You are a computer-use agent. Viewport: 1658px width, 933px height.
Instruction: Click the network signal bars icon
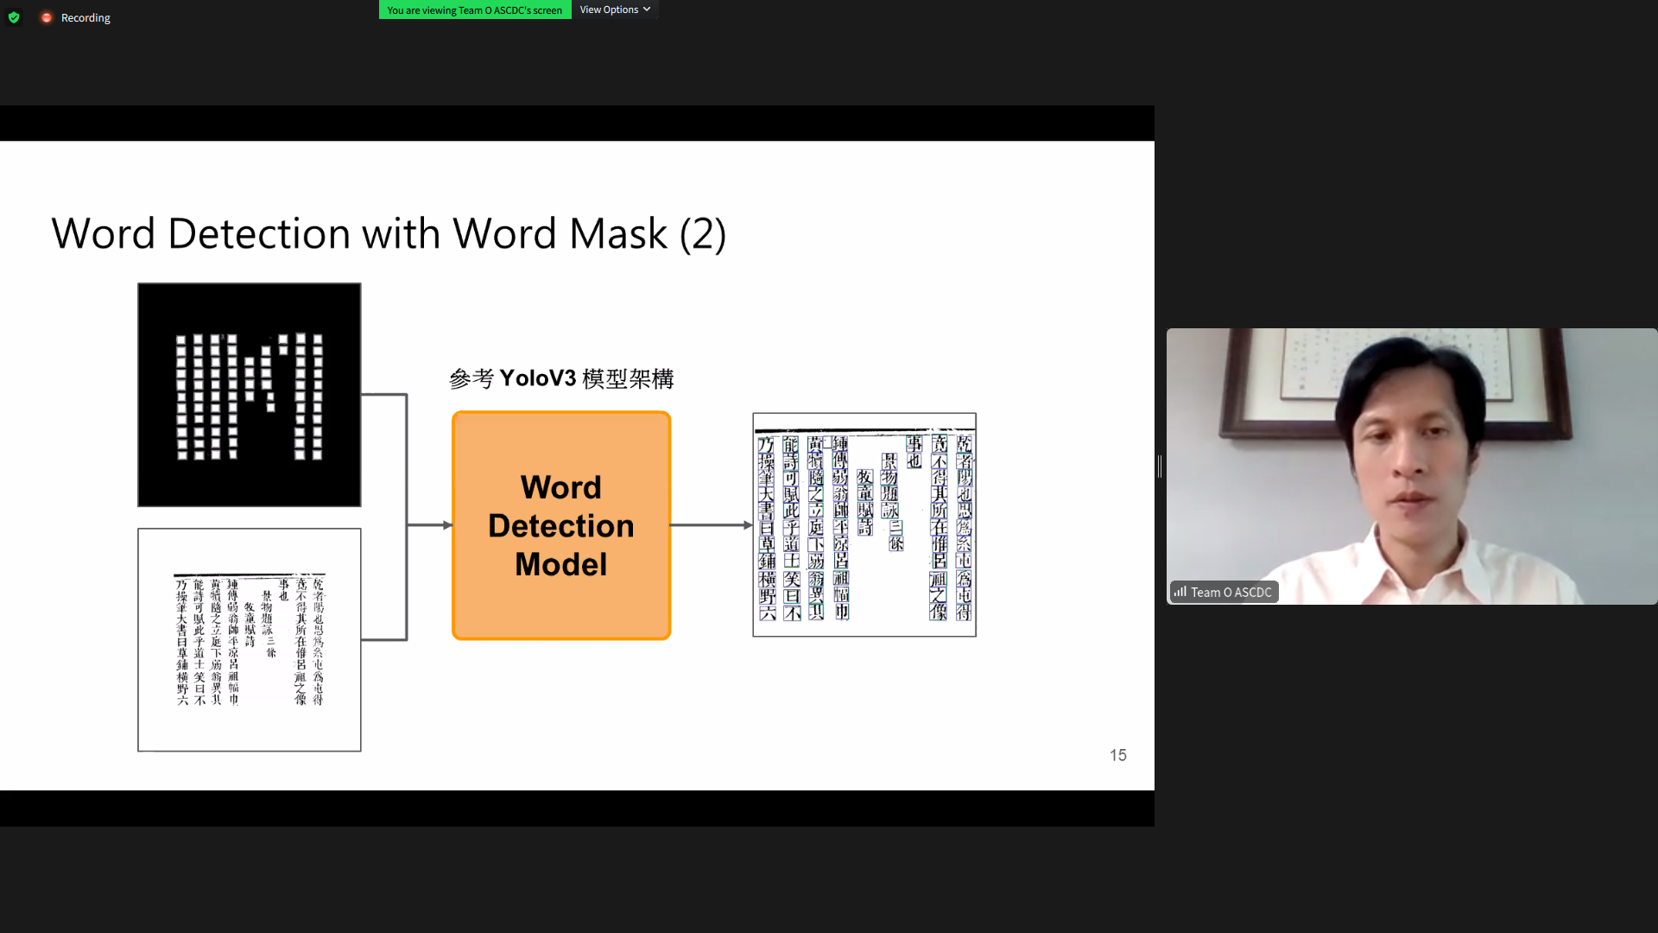coord(1180,592)
